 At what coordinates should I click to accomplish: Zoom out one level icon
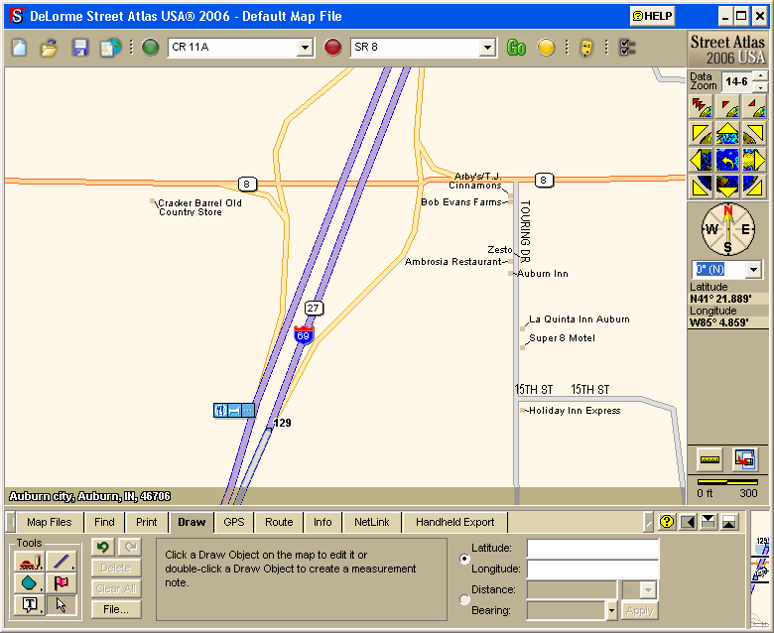click(727, 106)
